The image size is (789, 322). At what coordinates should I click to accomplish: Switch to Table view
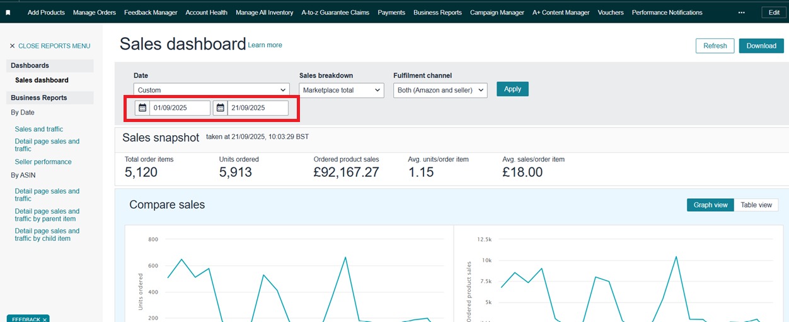tap(756, 205)
